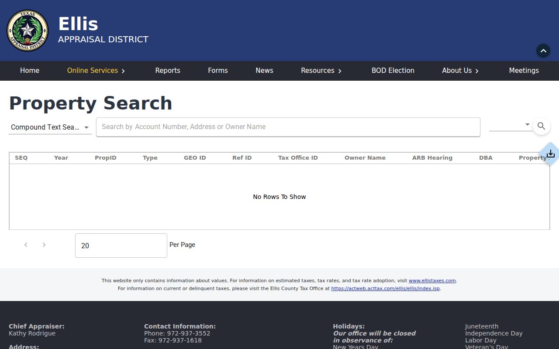The height and width of the screenshot is (349, 559).
Task: Open the year dropdown beside search button
Action: point(510,125)
